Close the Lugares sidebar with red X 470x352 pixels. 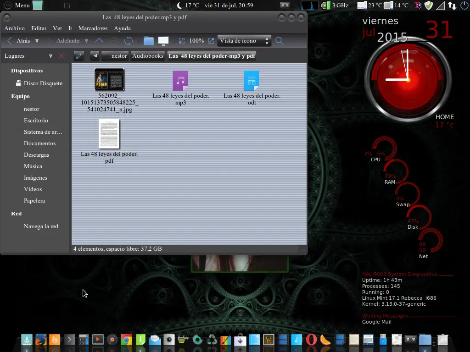click(x=62, y=56)
